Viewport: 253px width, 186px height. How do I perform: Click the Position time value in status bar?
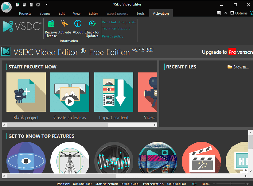(x=82, y=184)
